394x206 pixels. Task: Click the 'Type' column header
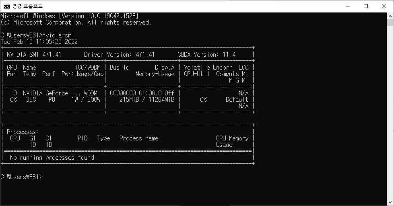tap(103, 138)
